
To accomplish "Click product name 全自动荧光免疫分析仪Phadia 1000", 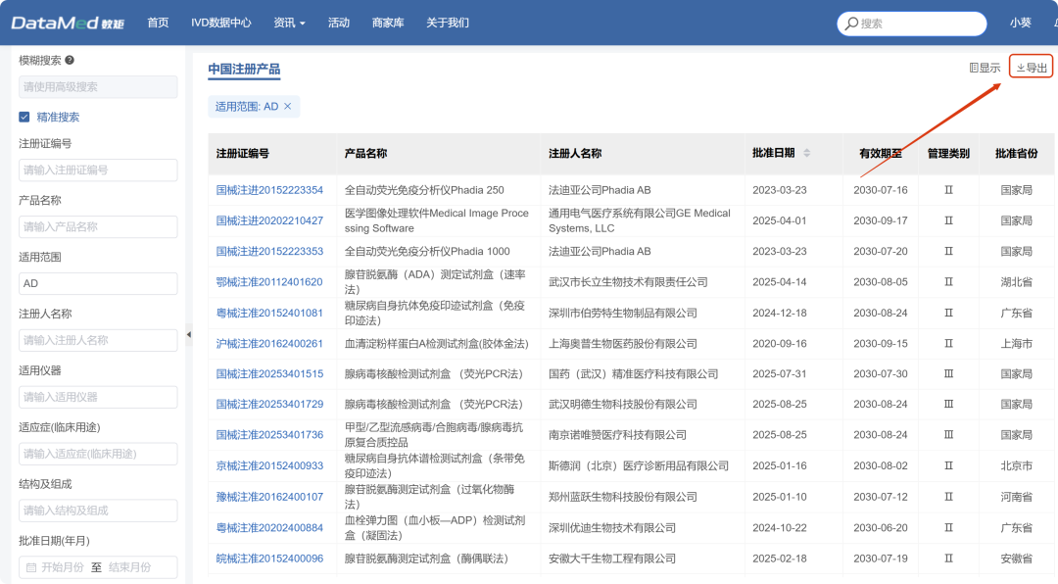I will [427, 251].
